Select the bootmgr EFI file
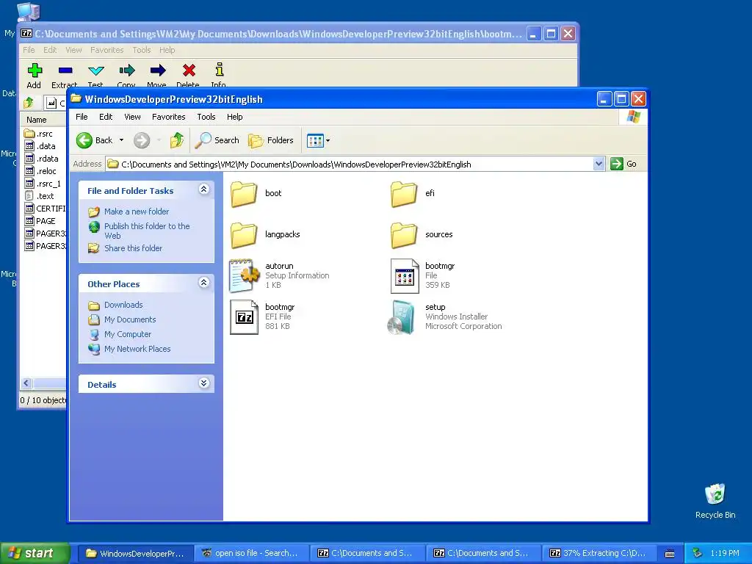Image resolution: width=752 pixels, height=564 pixels. point(262,317)
